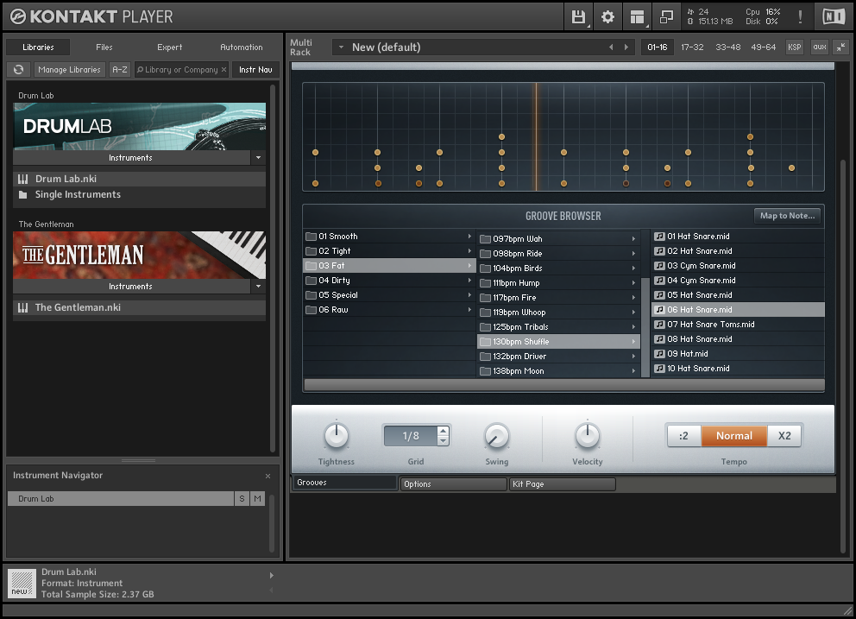Close the Instrument Navigator pane
Viewport: 856px width, 619px height.
click(x=268, y=476)
